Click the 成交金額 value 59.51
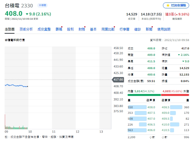194x144 pixels. point(151,81)
